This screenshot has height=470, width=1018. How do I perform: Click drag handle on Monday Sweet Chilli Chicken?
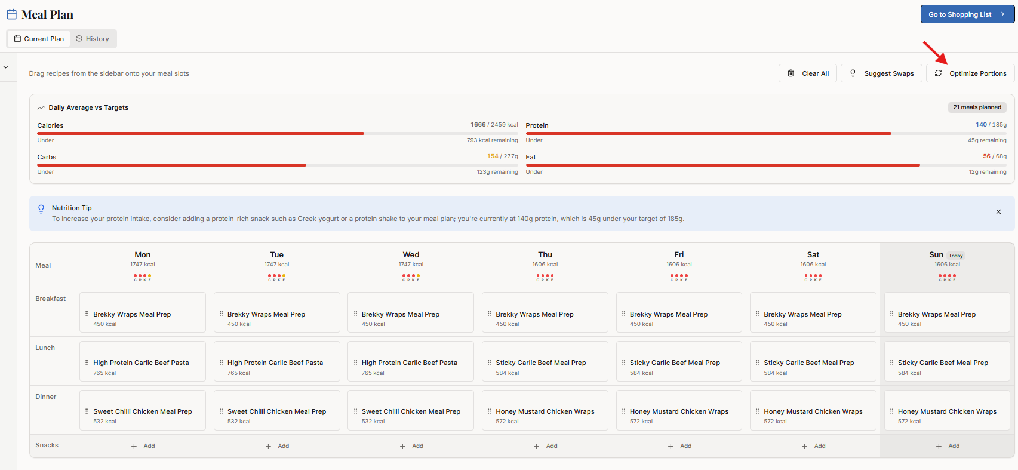[x=87, y=411]
